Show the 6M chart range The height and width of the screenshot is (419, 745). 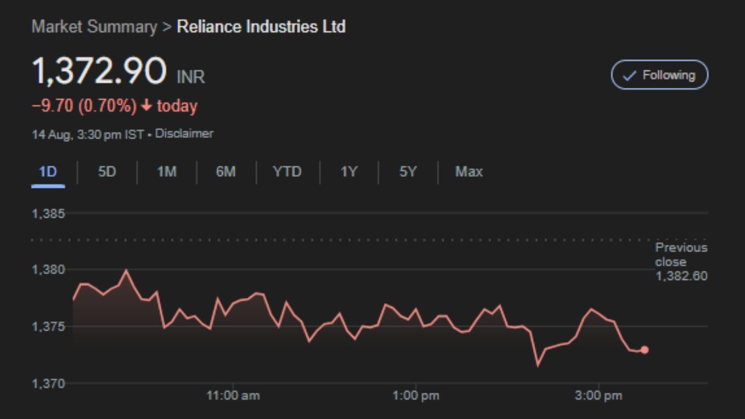[226, 172]
